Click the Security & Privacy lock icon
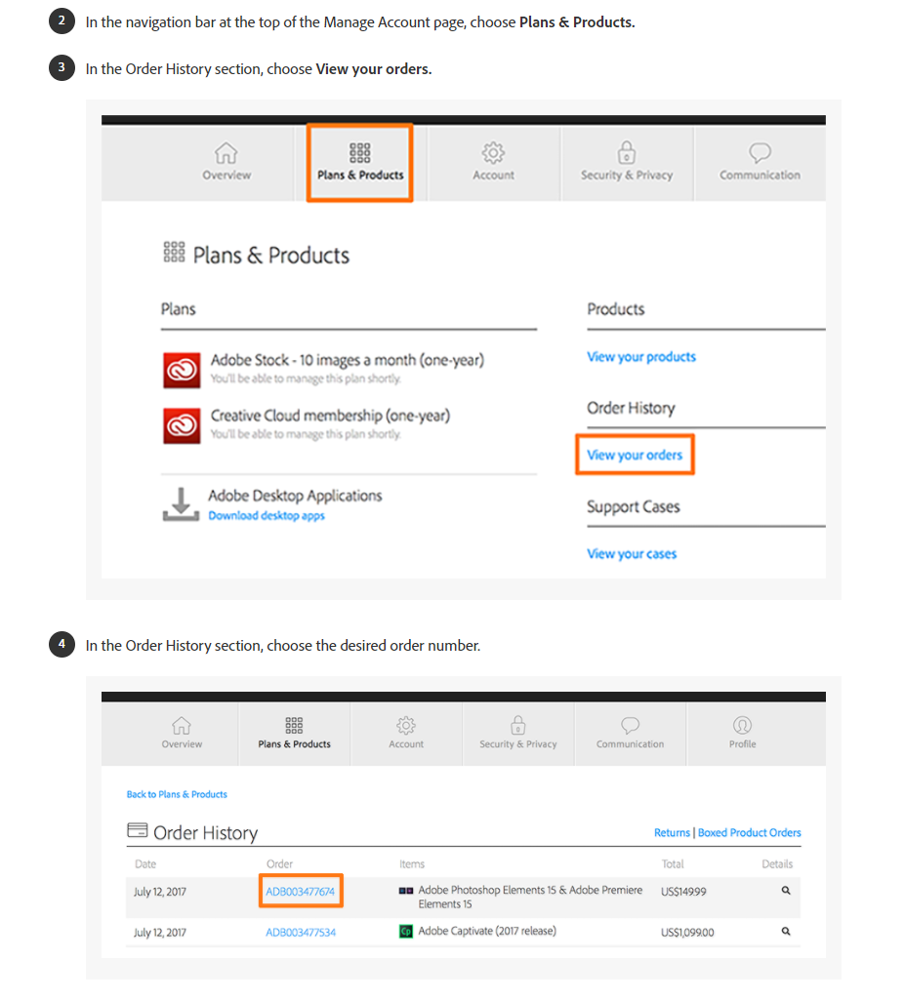905x1000 pixels. pyautogui.click(x=627, y=153)
